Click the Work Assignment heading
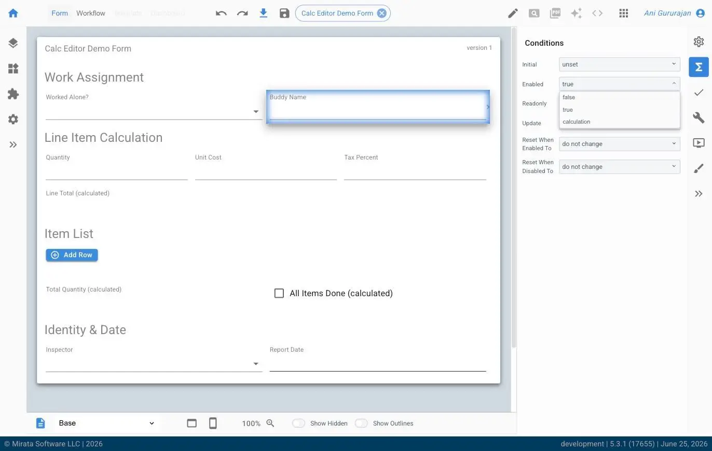 [x=94, y=77]
